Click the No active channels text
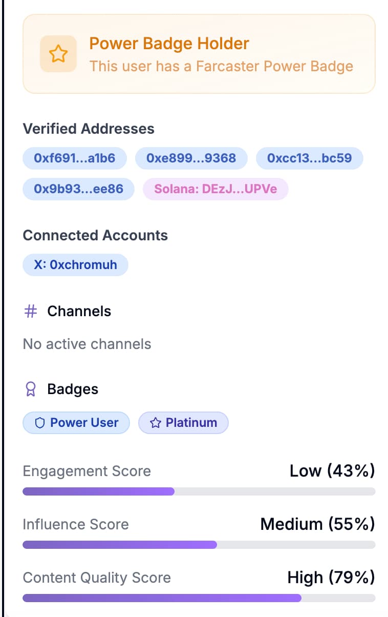This screenshot has height=617, width=388. [x=87, y=344]
